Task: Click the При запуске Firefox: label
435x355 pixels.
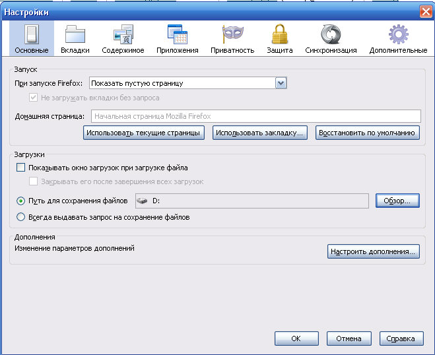Action: pos(49,83)
